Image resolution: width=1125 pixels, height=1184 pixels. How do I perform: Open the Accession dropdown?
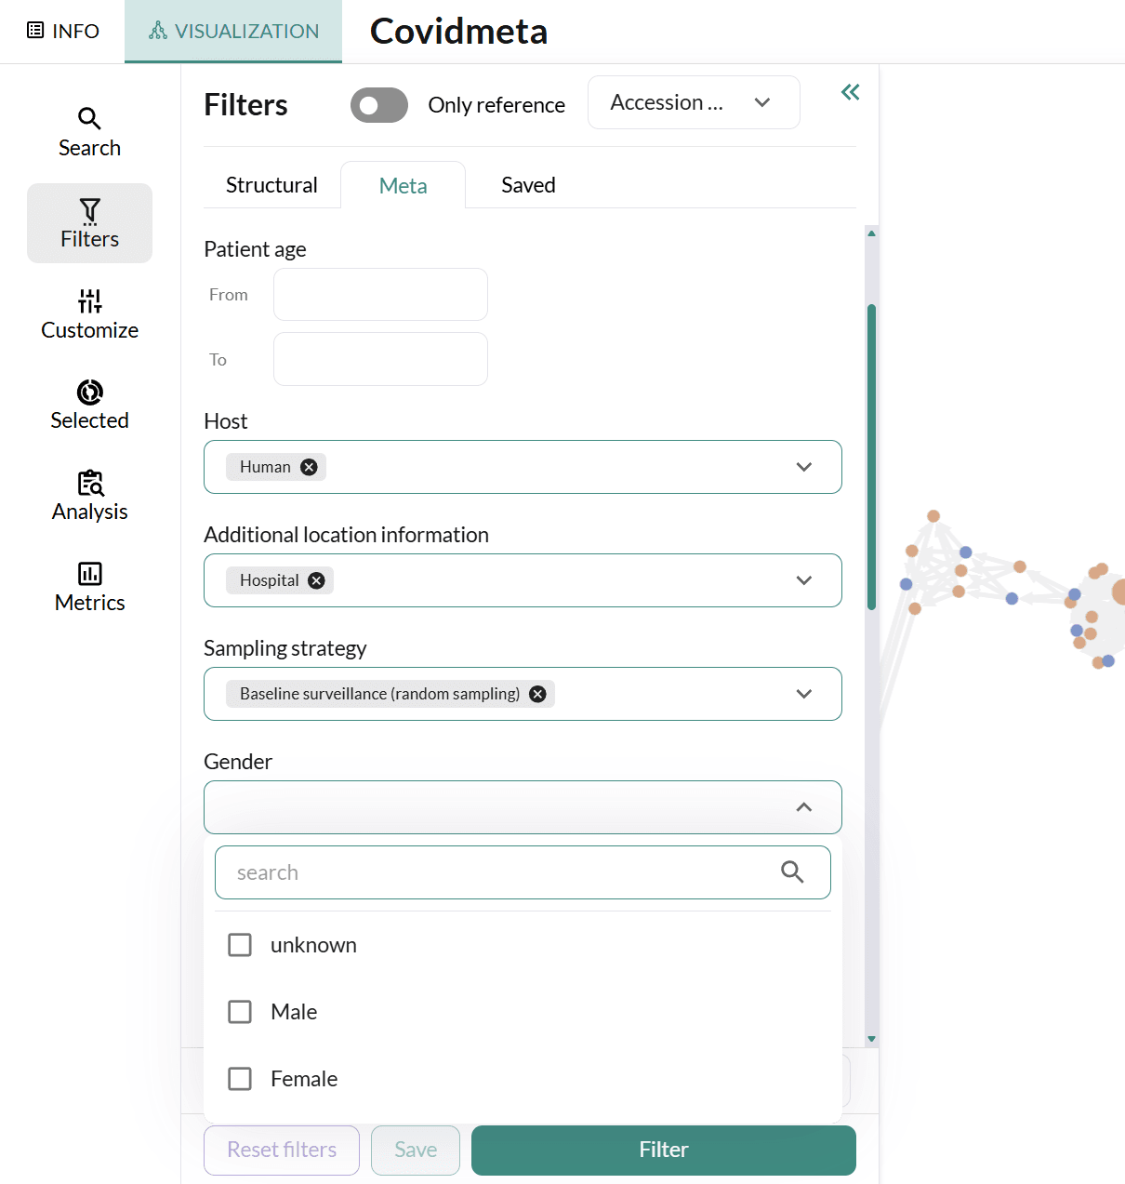tap(693, 102)
